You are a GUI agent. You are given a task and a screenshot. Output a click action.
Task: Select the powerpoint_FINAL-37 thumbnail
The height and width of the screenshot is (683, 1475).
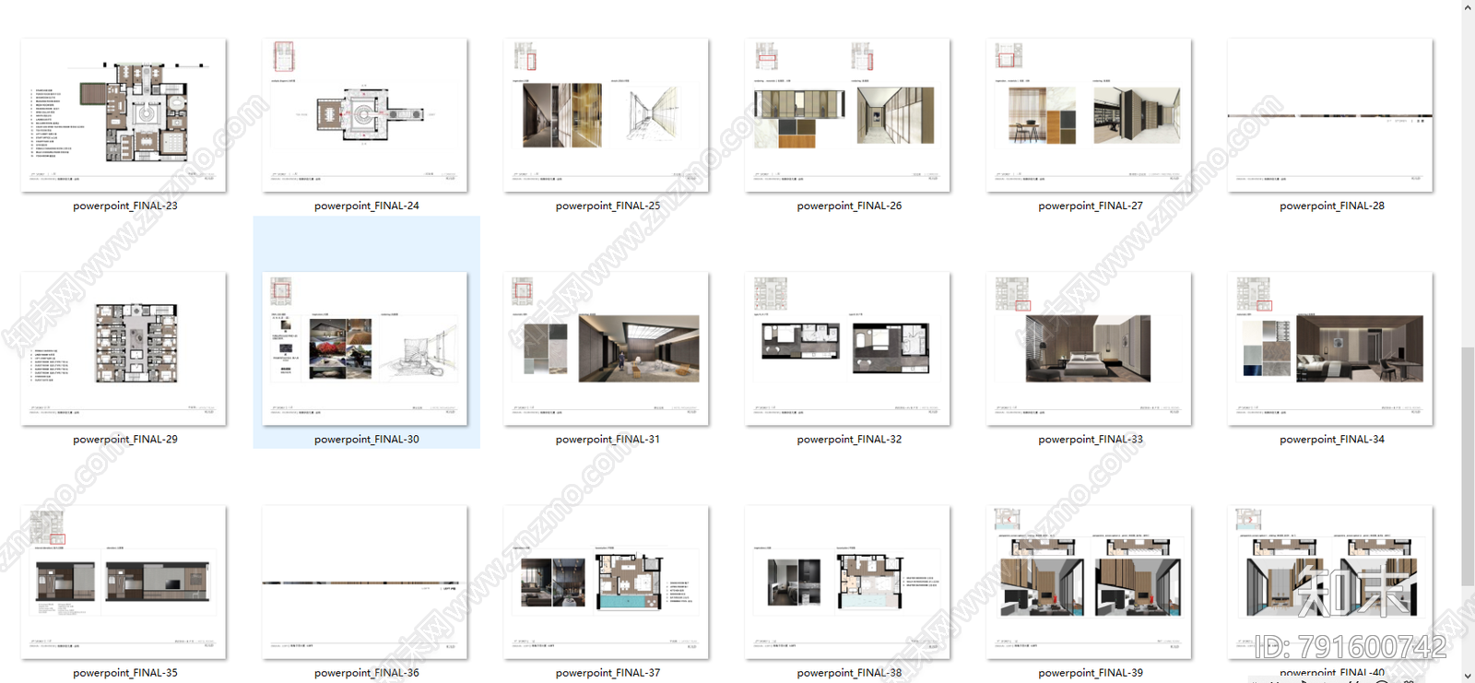point(607,582)
